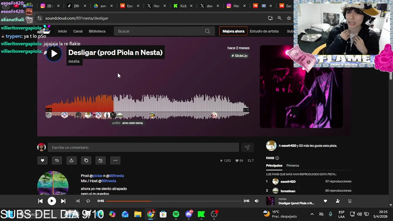Open 'Estudio de artista' link
Image resolution: width=393 pixels, height=221 pixels.
264,31
